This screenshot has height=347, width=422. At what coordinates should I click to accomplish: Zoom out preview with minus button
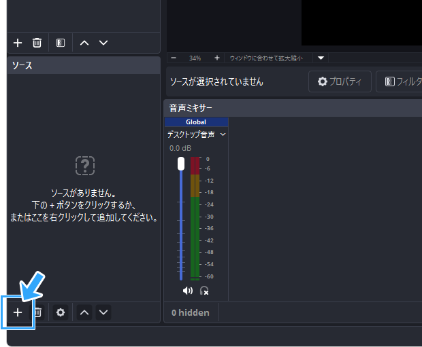click(174, 58)
